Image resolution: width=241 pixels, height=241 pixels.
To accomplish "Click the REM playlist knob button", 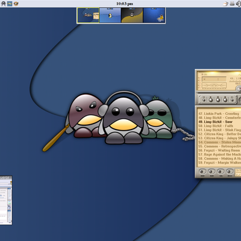I will tap(211, 172).
